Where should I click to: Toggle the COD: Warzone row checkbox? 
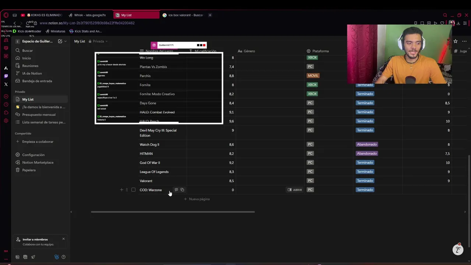pos(133,190)
